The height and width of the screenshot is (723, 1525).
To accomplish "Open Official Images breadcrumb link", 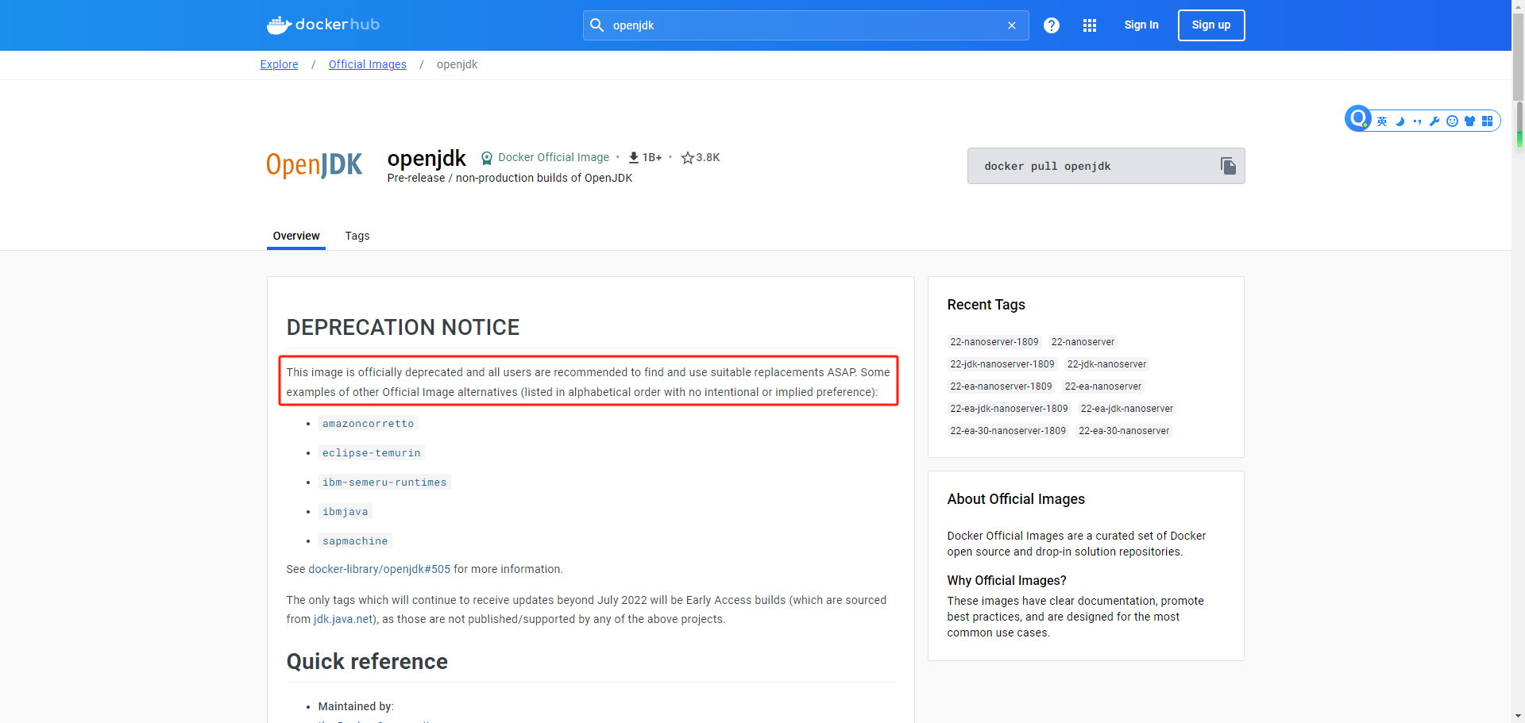I will tap(368, 64).
